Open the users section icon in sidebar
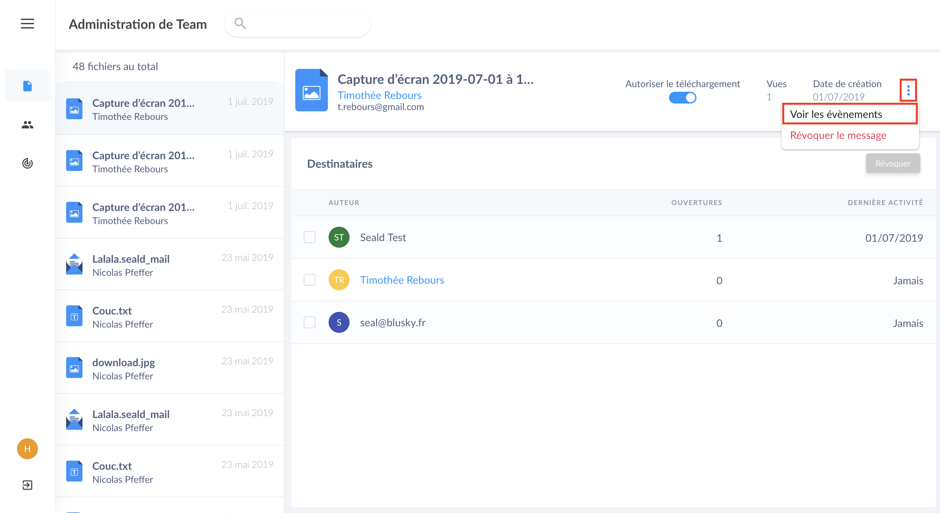Screen dimensions: 940x513 coord(27,125)
